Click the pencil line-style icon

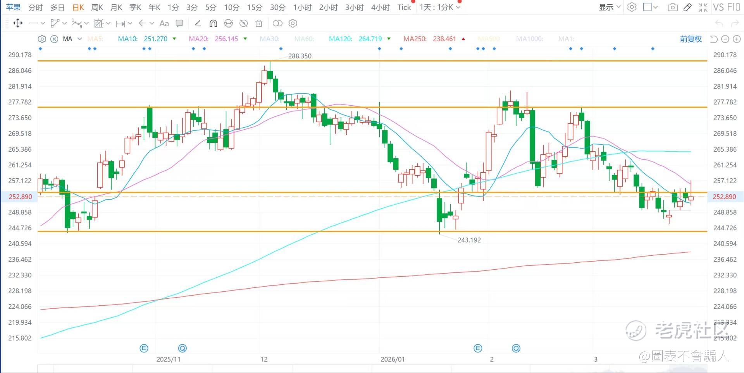point(198,23)
